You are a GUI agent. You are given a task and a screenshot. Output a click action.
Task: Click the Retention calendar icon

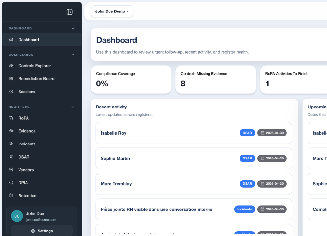11,195
